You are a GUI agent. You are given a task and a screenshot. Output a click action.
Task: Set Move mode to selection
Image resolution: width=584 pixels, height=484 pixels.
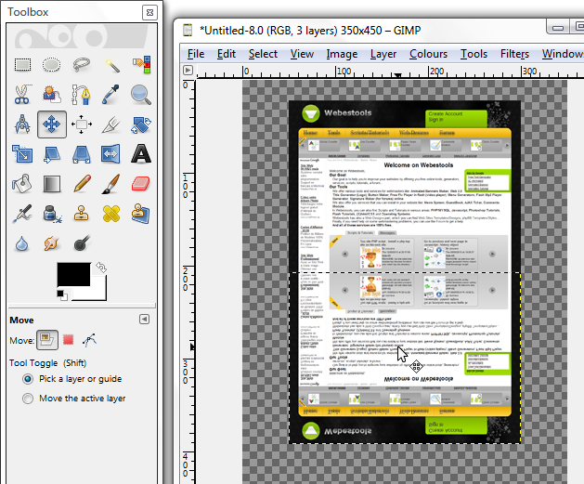[x=68, y=339]
